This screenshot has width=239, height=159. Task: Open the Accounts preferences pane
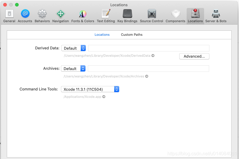(25, 16)
